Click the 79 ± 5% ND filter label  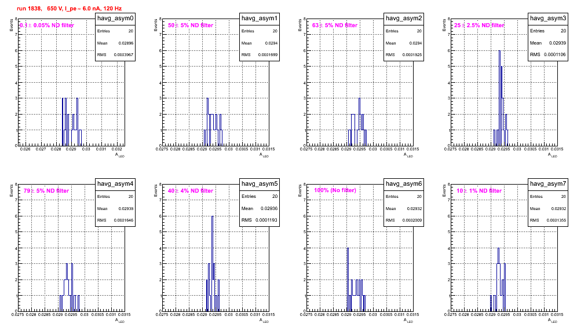pos(46,191)
